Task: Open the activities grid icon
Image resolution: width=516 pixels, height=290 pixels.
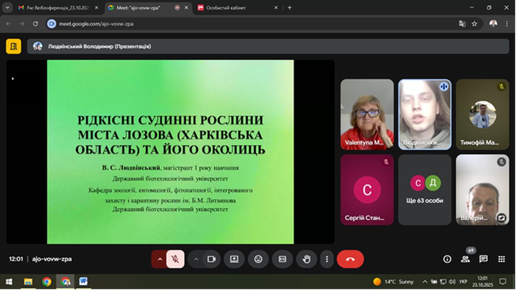Action: pos(501,259)
